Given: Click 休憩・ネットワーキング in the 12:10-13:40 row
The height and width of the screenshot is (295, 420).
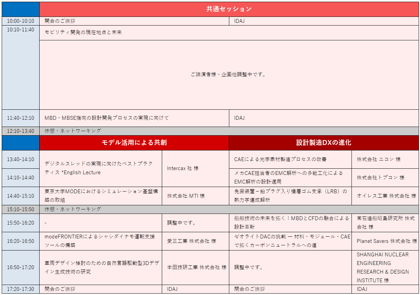Looking at the screenshot, I should tap(229, 131).
